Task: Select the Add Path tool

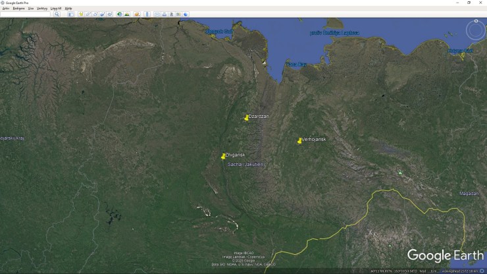Action: point(95,14)
